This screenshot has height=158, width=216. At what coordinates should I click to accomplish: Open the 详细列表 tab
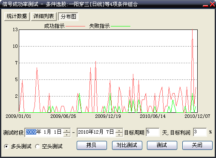coord(44,16)
